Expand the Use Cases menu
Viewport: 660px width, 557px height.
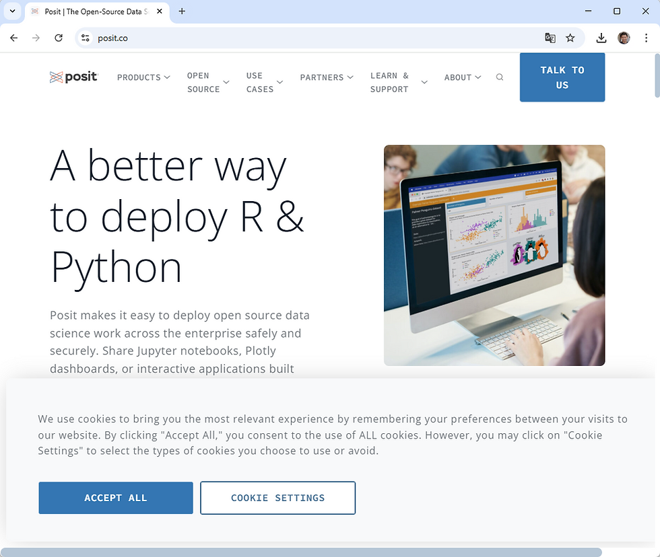point(264,82)
